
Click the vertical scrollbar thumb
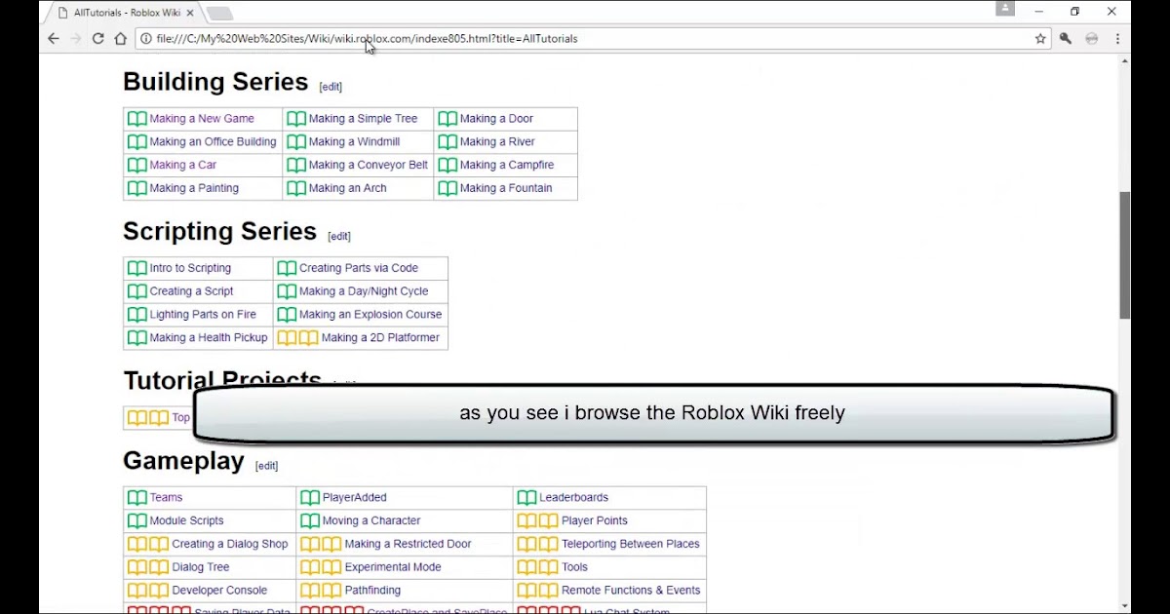[1124, 255]
